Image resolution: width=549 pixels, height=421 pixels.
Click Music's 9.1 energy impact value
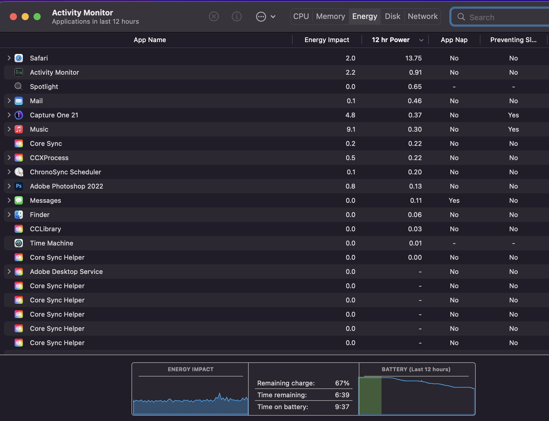(x=351, y=129)
